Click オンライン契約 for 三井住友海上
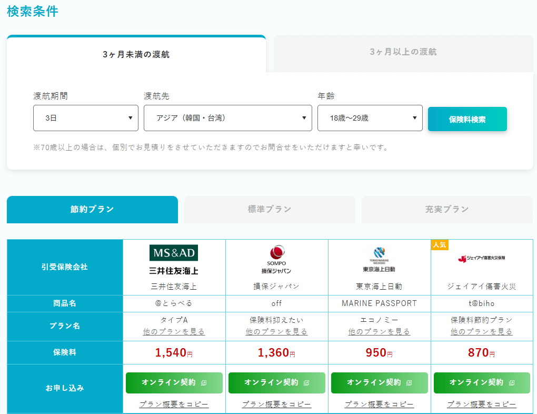Screen dimensions: 537x414 tap(174, 383)
